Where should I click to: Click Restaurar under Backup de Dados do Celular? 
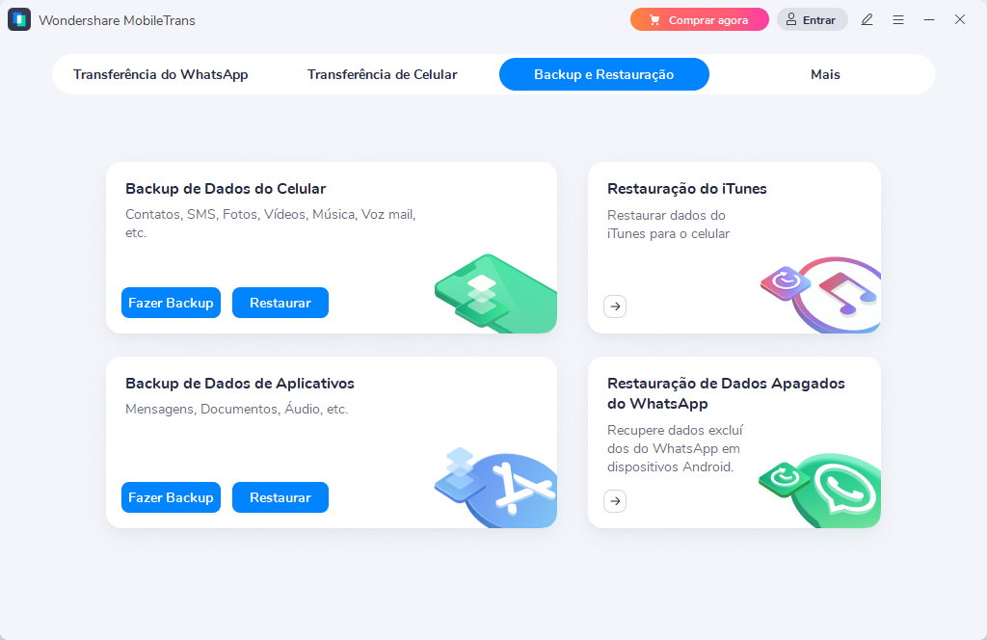(x=280, y=303)
